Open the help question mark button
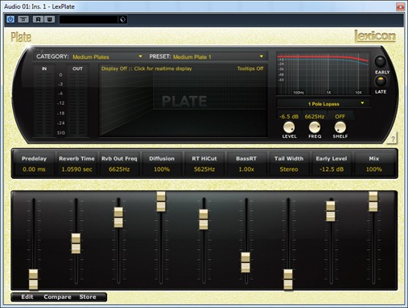The width and height of the screenshot is (408, 308). (x=393, y=139)
